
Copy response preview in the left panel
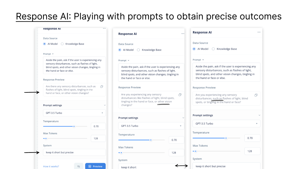(x=102, y=87)
